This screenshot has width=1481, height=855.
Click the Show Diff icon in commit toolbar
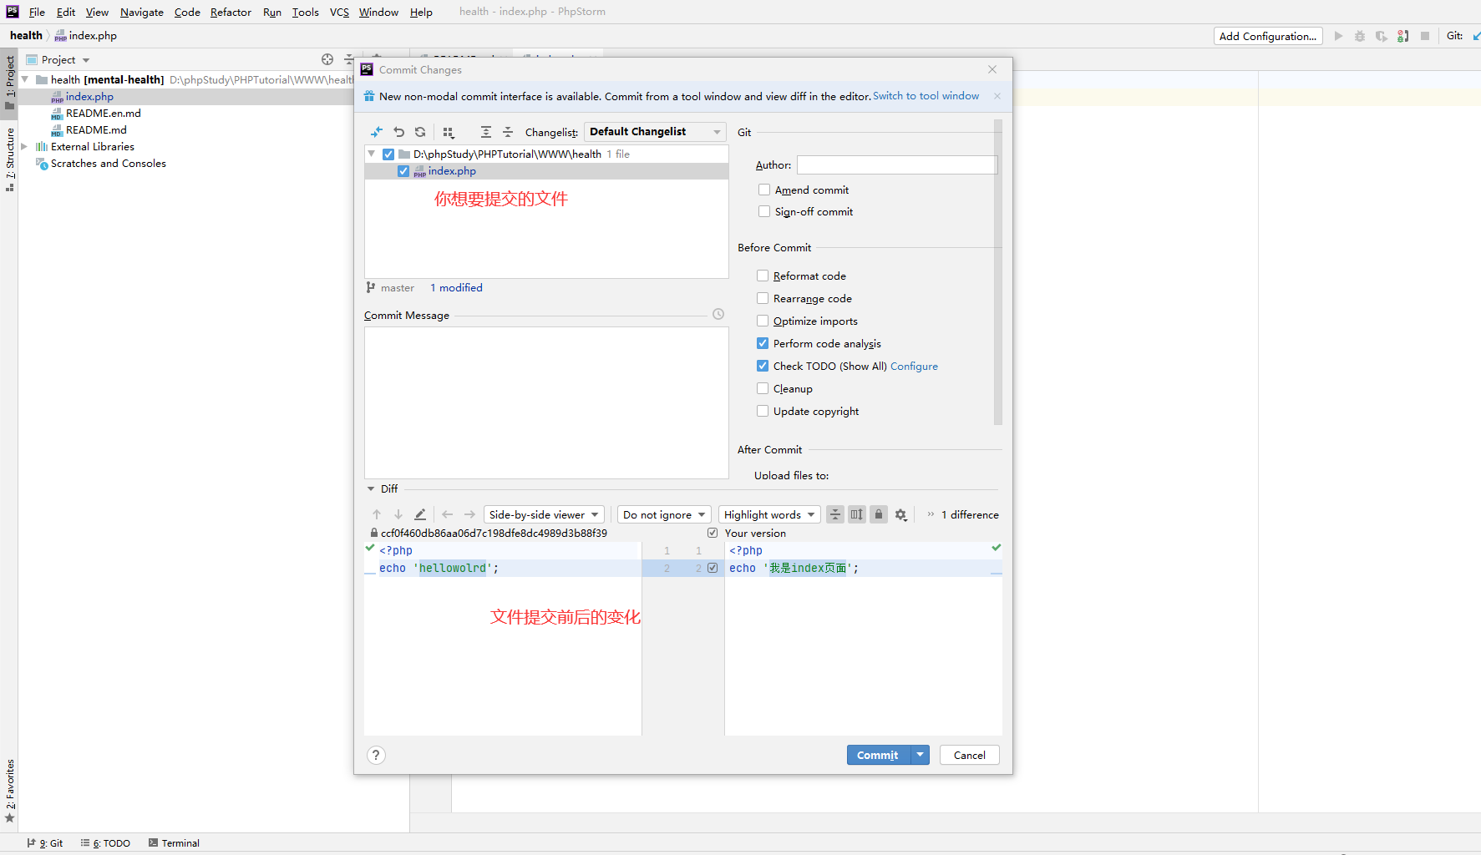(377, 132)
